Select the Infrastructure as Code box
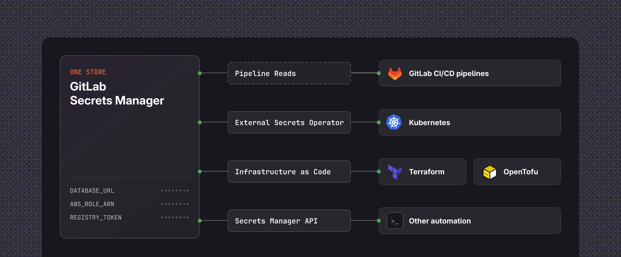Image resolution: width=621 pixels, height=257 pixels. click(289, 172)
